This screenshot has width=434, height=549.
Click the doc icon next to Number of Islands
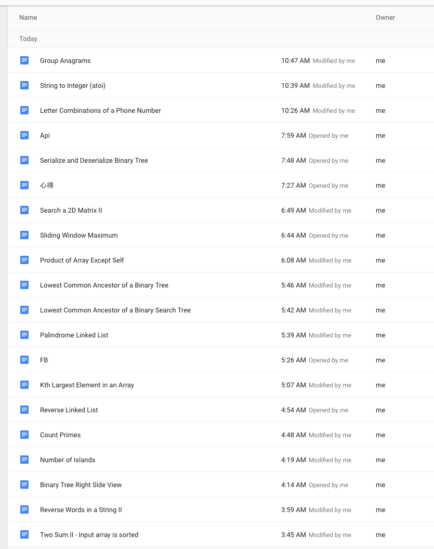tap(24, 460)
